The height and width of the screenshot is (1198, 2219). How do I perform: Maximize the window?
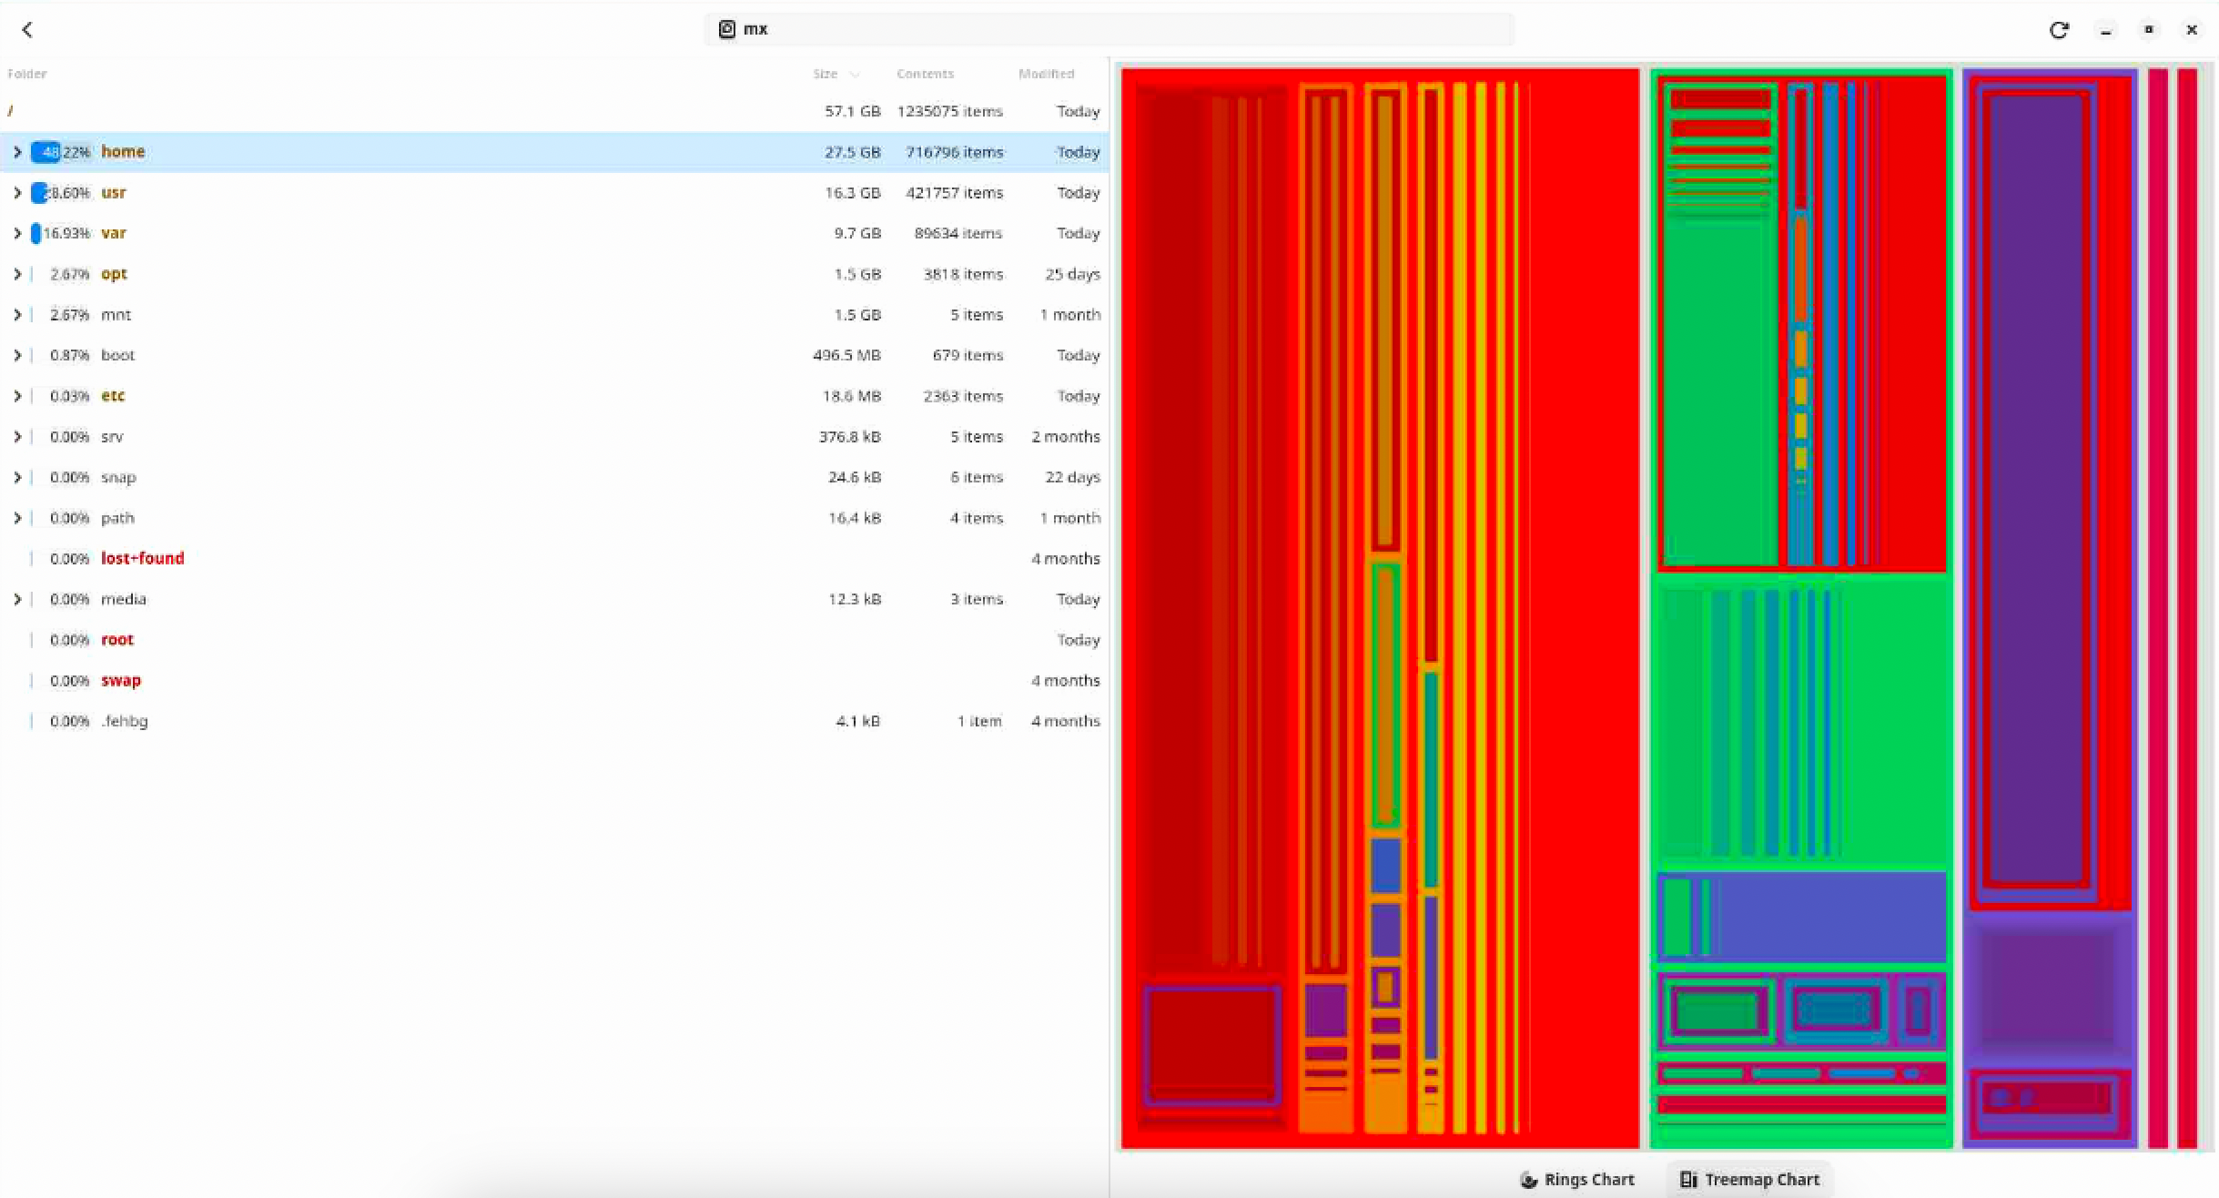click(2149, 30)
